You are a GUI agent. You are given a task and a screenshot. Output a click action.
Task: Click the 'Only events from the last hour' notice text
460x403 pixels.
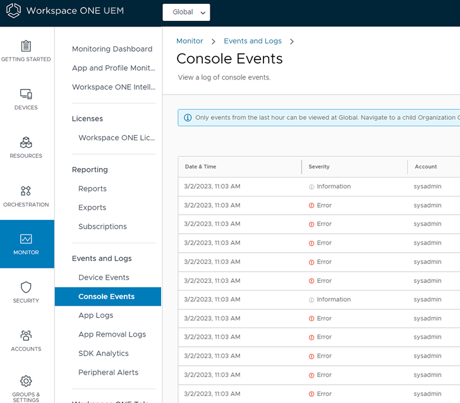click(x=327, y=117)
